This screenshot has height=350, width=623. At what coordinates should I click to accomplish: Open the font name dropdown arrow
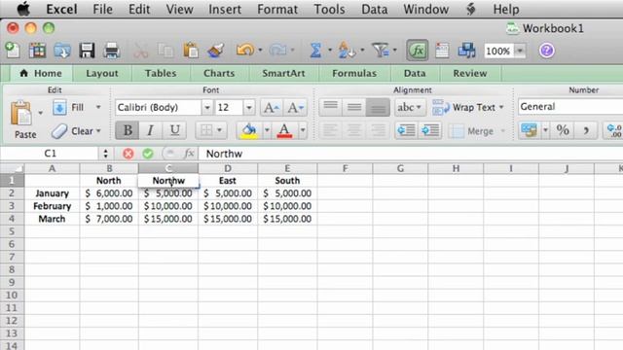pos(207,108)
